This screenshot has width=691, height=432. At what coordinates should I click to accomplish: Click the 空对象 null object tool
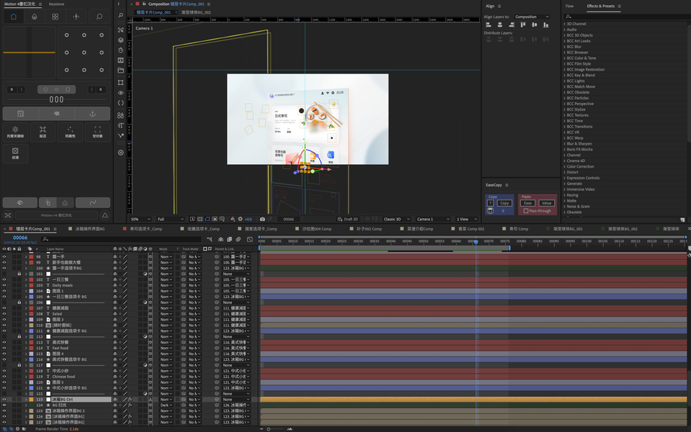coord(97,132)
